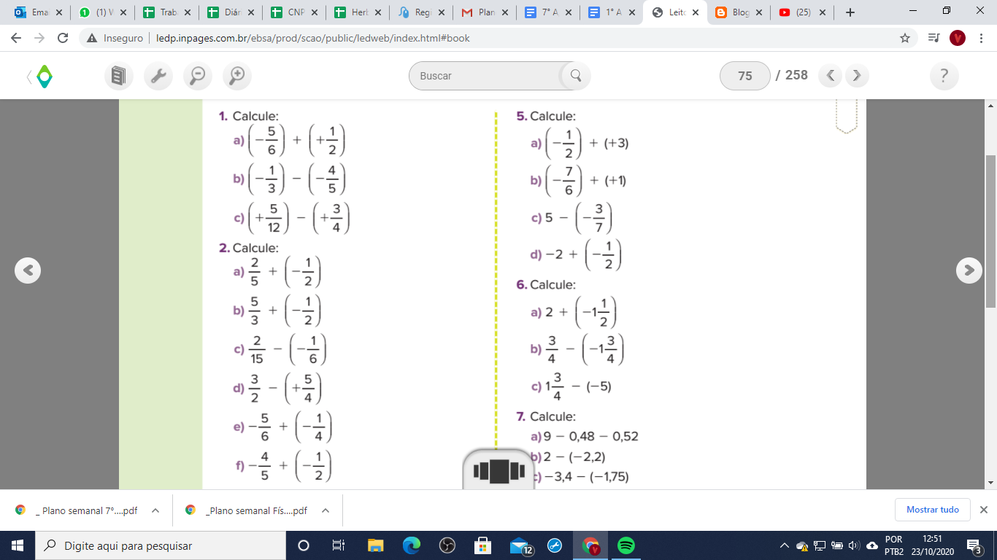Go to next page in toolbar
The image size is (997, 560).
857,75
